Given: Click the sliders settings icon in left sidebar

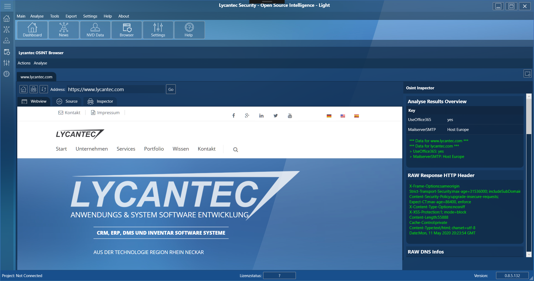Looking at the screenshot, I should pos(7,63).
